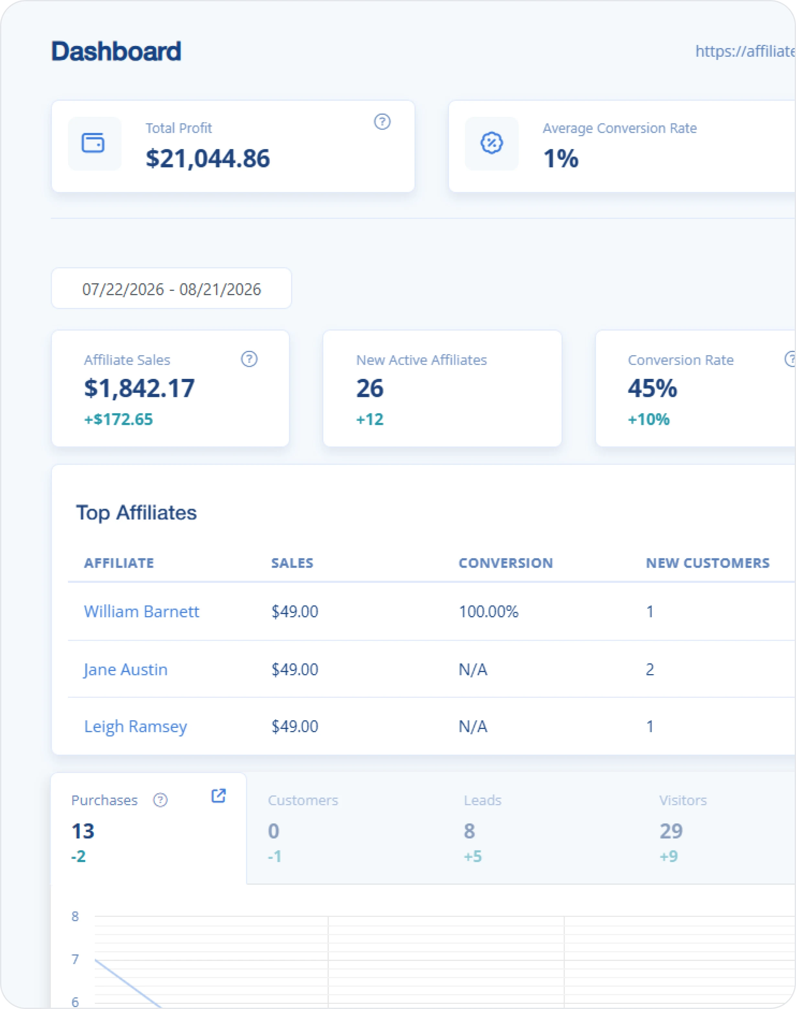Click the Affiliate Sales help question icon
The height and width of the screenshot is (1009, 796).
(x=249, y=359)
